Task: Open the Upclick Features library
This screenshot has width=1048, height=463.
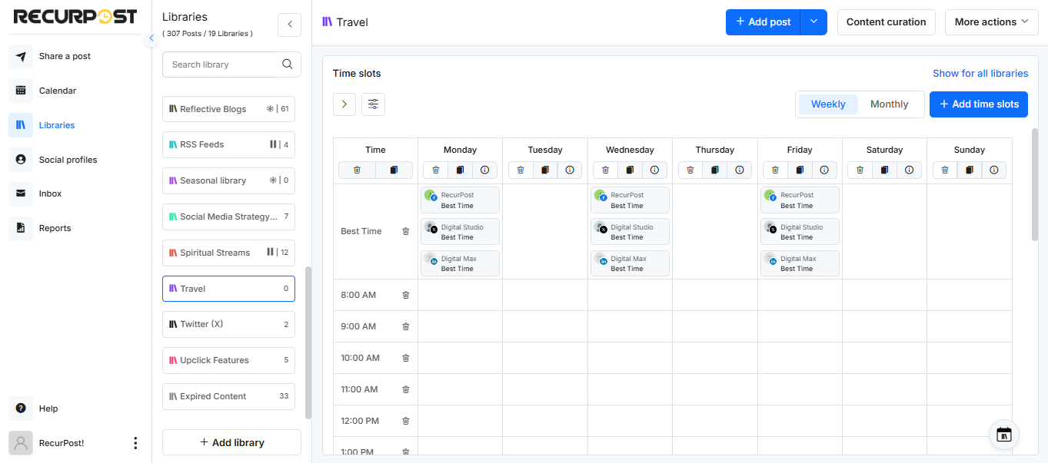Action: pyautogui.click(x=228, y=360)
